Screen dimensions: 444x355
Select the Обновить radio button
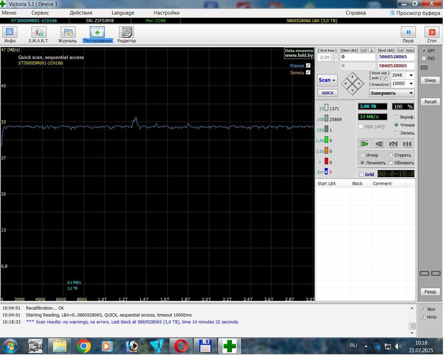click(390, 163)
